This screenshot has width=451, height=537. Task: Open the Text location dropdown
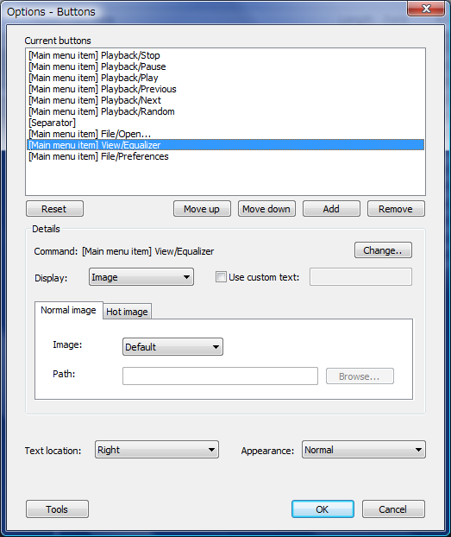pos(157,449)
